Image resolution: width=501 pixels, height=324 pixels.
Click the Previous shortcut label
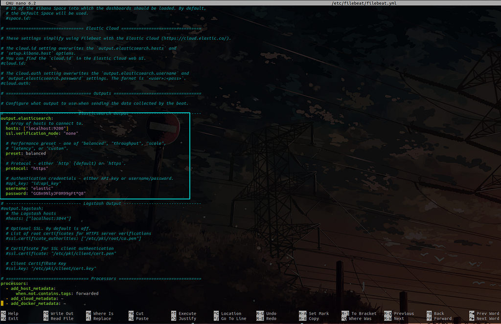[404, 313]
